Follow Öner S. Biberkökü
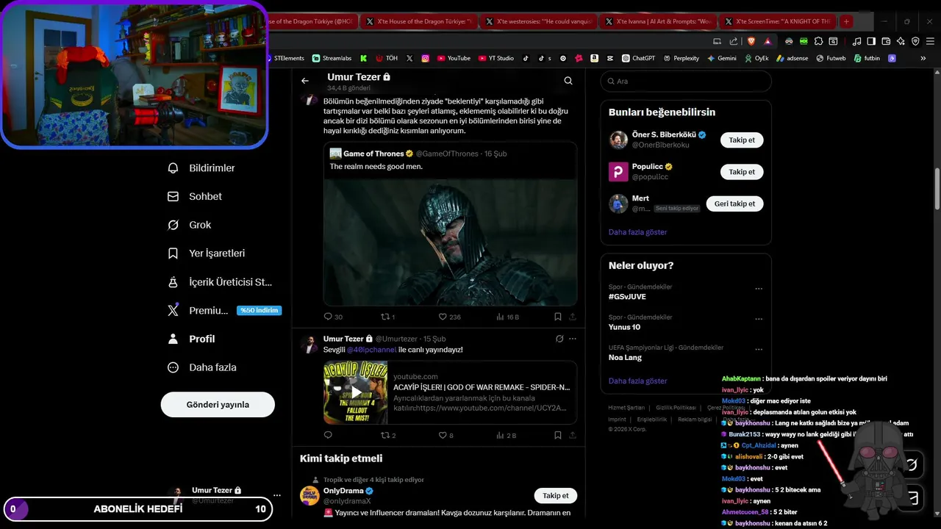This screenshot has height=529, width=941. click(x=742, y=140)
